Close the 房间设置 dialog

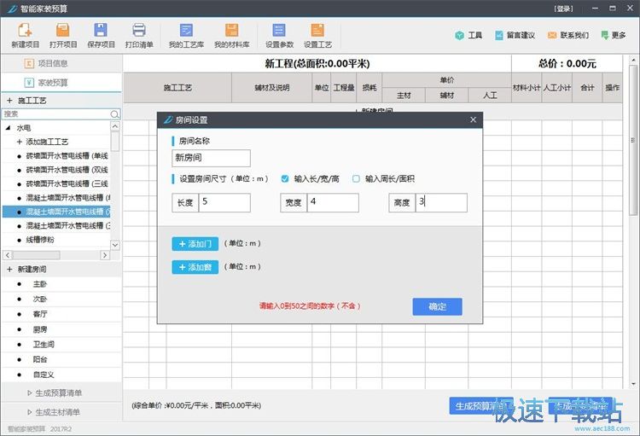click(x=474, y=120)
